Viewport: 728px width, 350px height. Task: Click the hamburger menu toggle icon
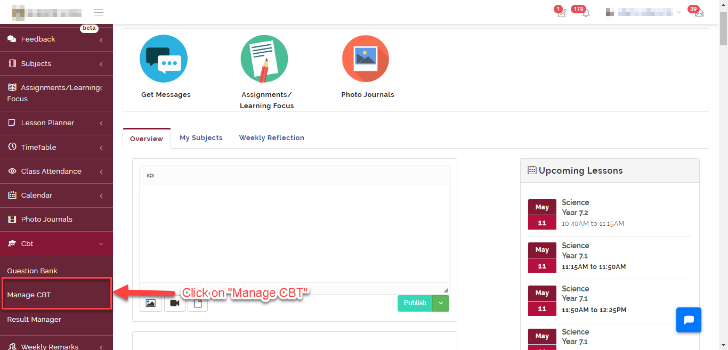click(x=99, y=12)
